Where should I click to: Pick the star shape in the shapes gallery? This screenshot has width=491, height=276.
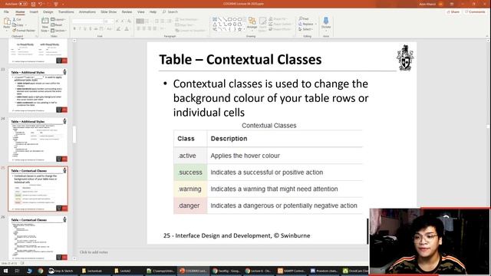240,29
